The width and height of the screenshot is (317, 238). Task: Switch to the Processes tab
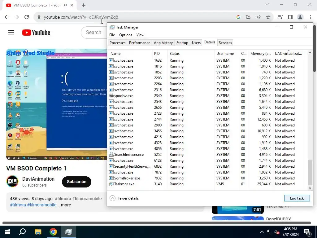click(x=117, y=43)
